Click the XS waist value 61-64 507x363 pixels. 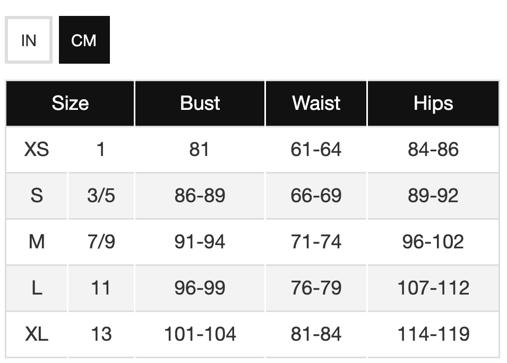point(316,149)
